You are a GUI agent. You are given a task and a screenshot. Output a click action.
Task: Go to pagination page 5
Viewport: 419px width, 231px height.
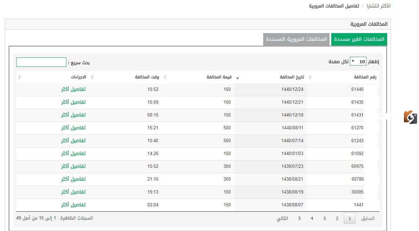coord(299,219)
